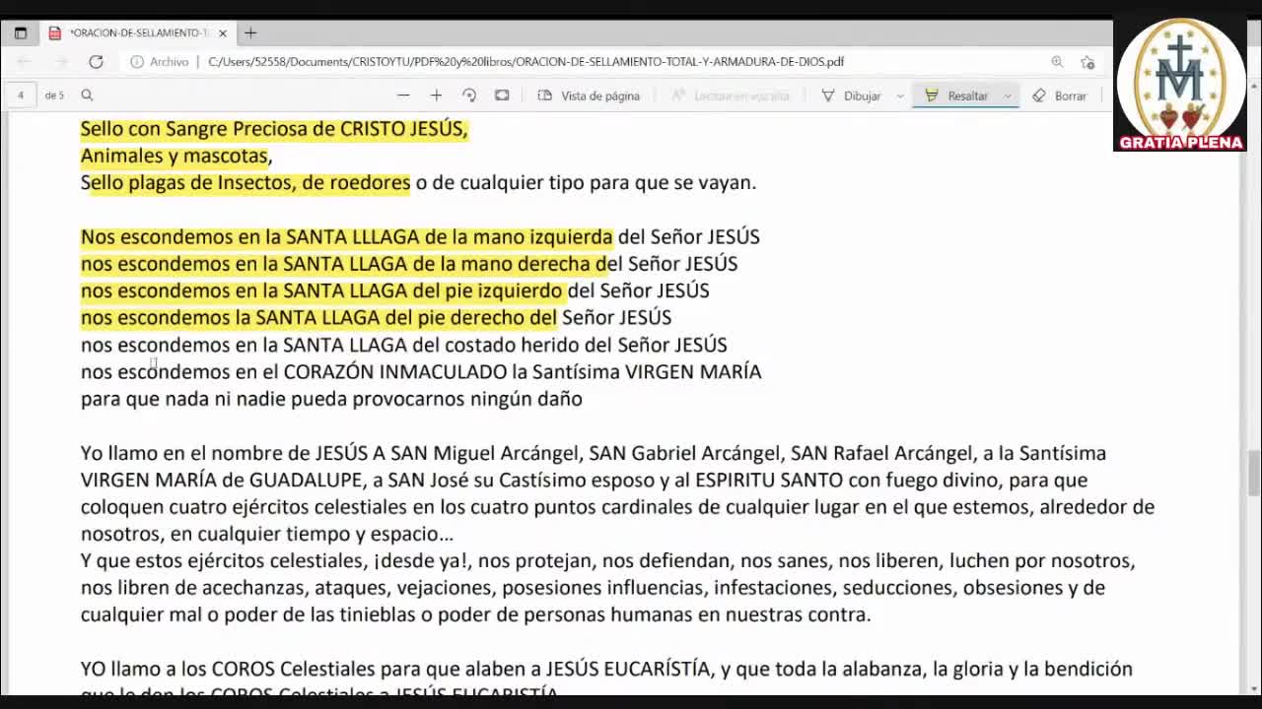1262x709 pixels.
Task: Click line mentioning 'mano izquierda'
Action: (x=420, y=236)
